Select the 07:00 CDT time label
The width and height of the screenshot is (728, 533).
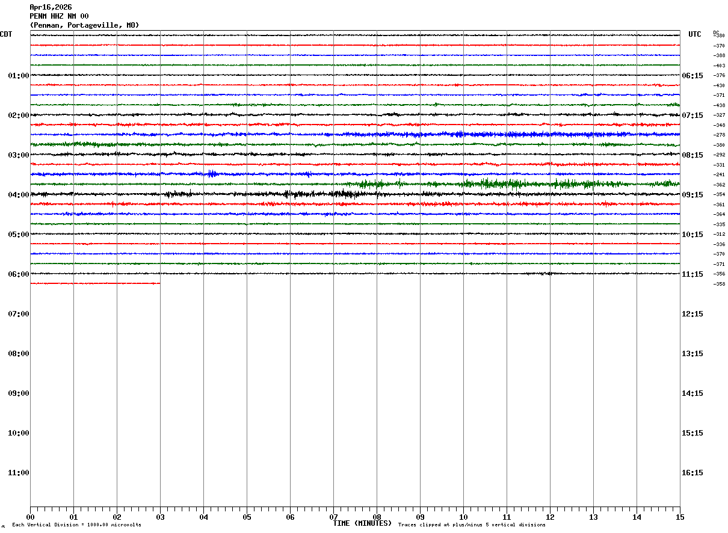[19, 314]
